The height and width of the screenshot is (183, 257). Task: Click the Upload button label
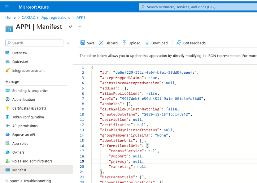click(x=134, y=43)
